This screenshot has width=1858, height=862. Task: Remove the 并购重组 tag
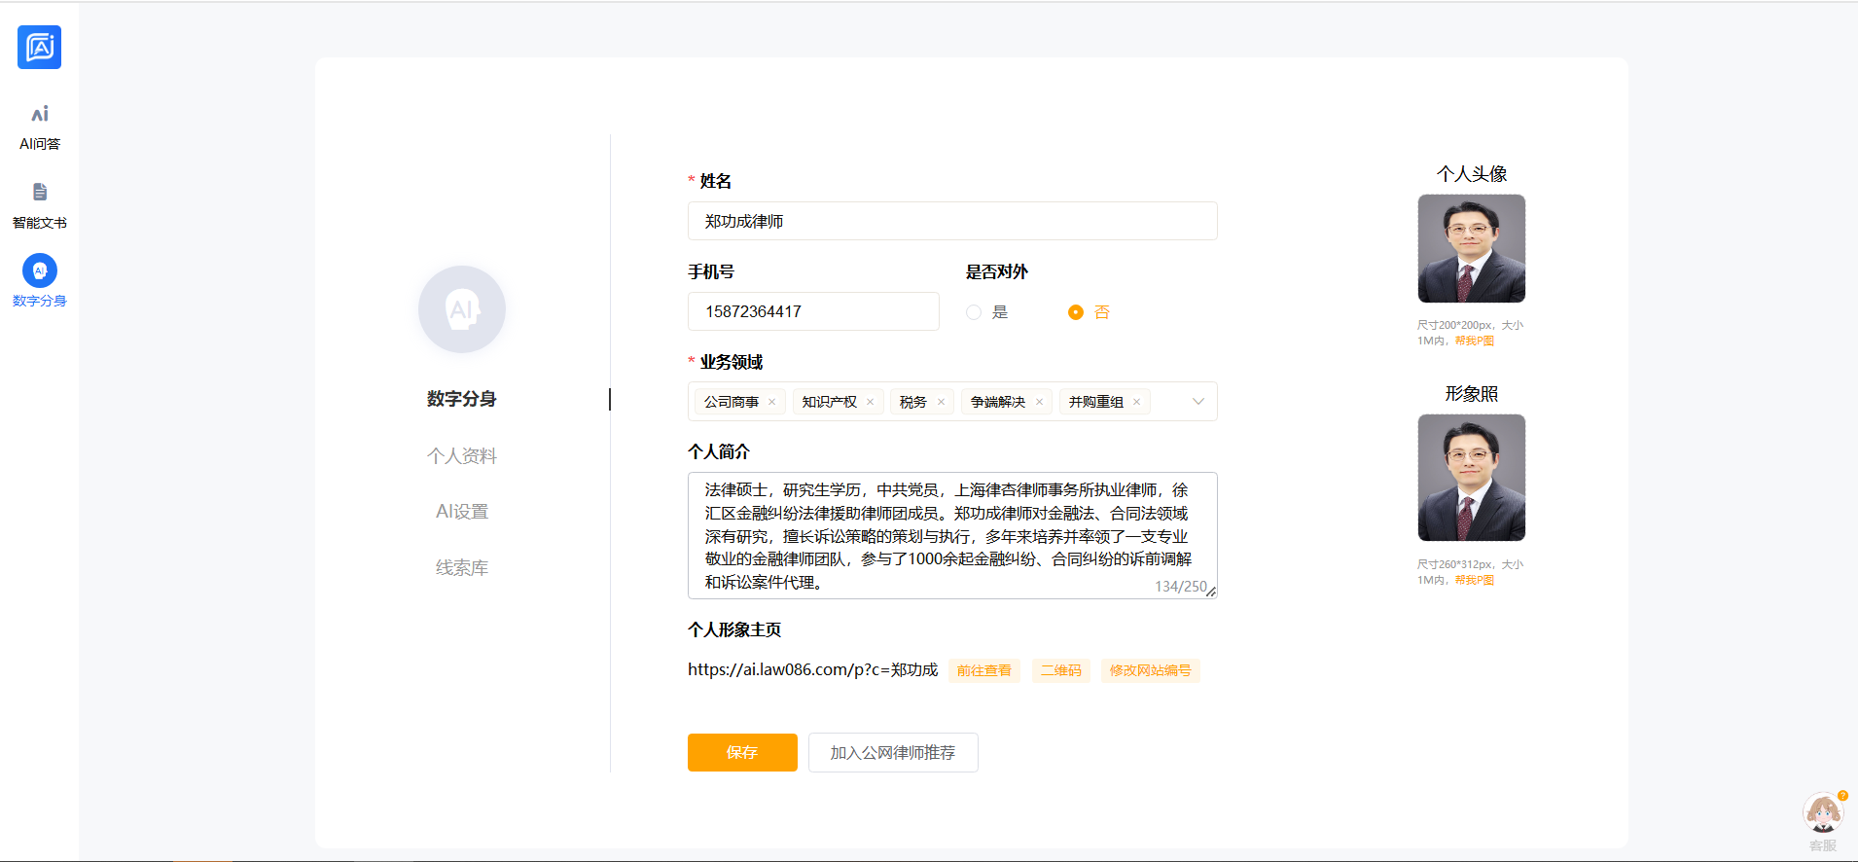[1136, 402]
